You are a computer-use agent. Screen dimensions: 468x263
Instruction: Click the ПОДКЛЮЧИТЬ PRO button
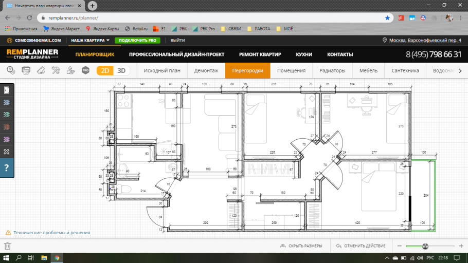tap(137, 40)
